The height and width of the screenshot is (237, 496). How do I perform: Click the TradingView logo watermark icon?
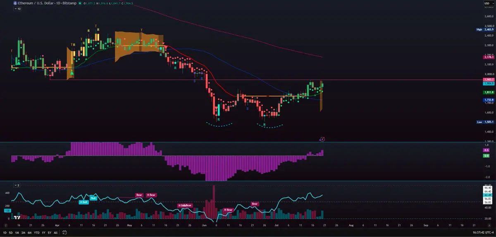coord(17,217)
